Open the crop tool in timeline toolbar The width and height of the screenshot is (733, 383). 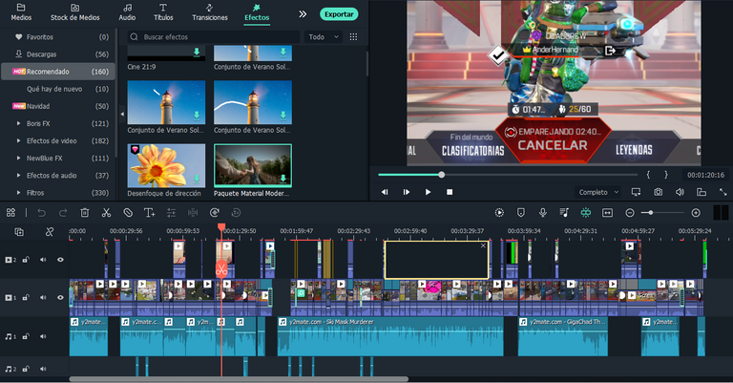[128, 213]
